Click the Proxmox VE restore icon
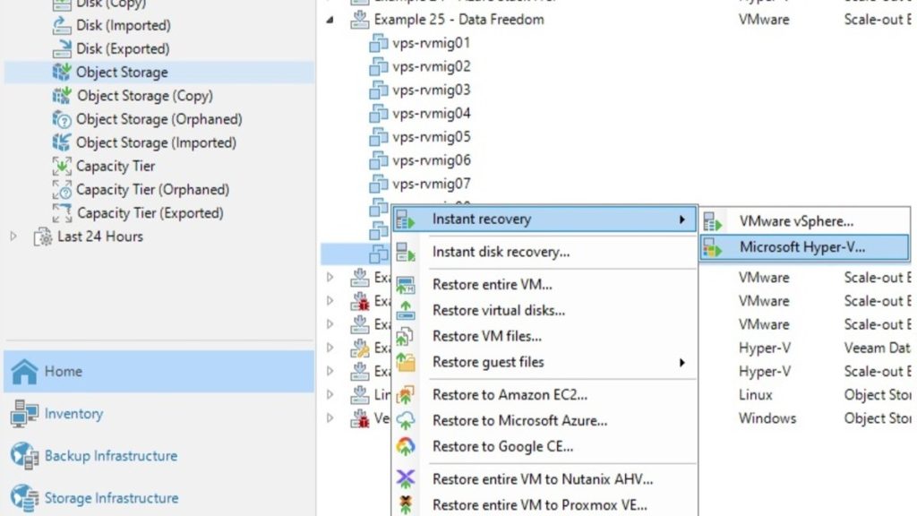The image size is (917, 516). tap(406, 505)
